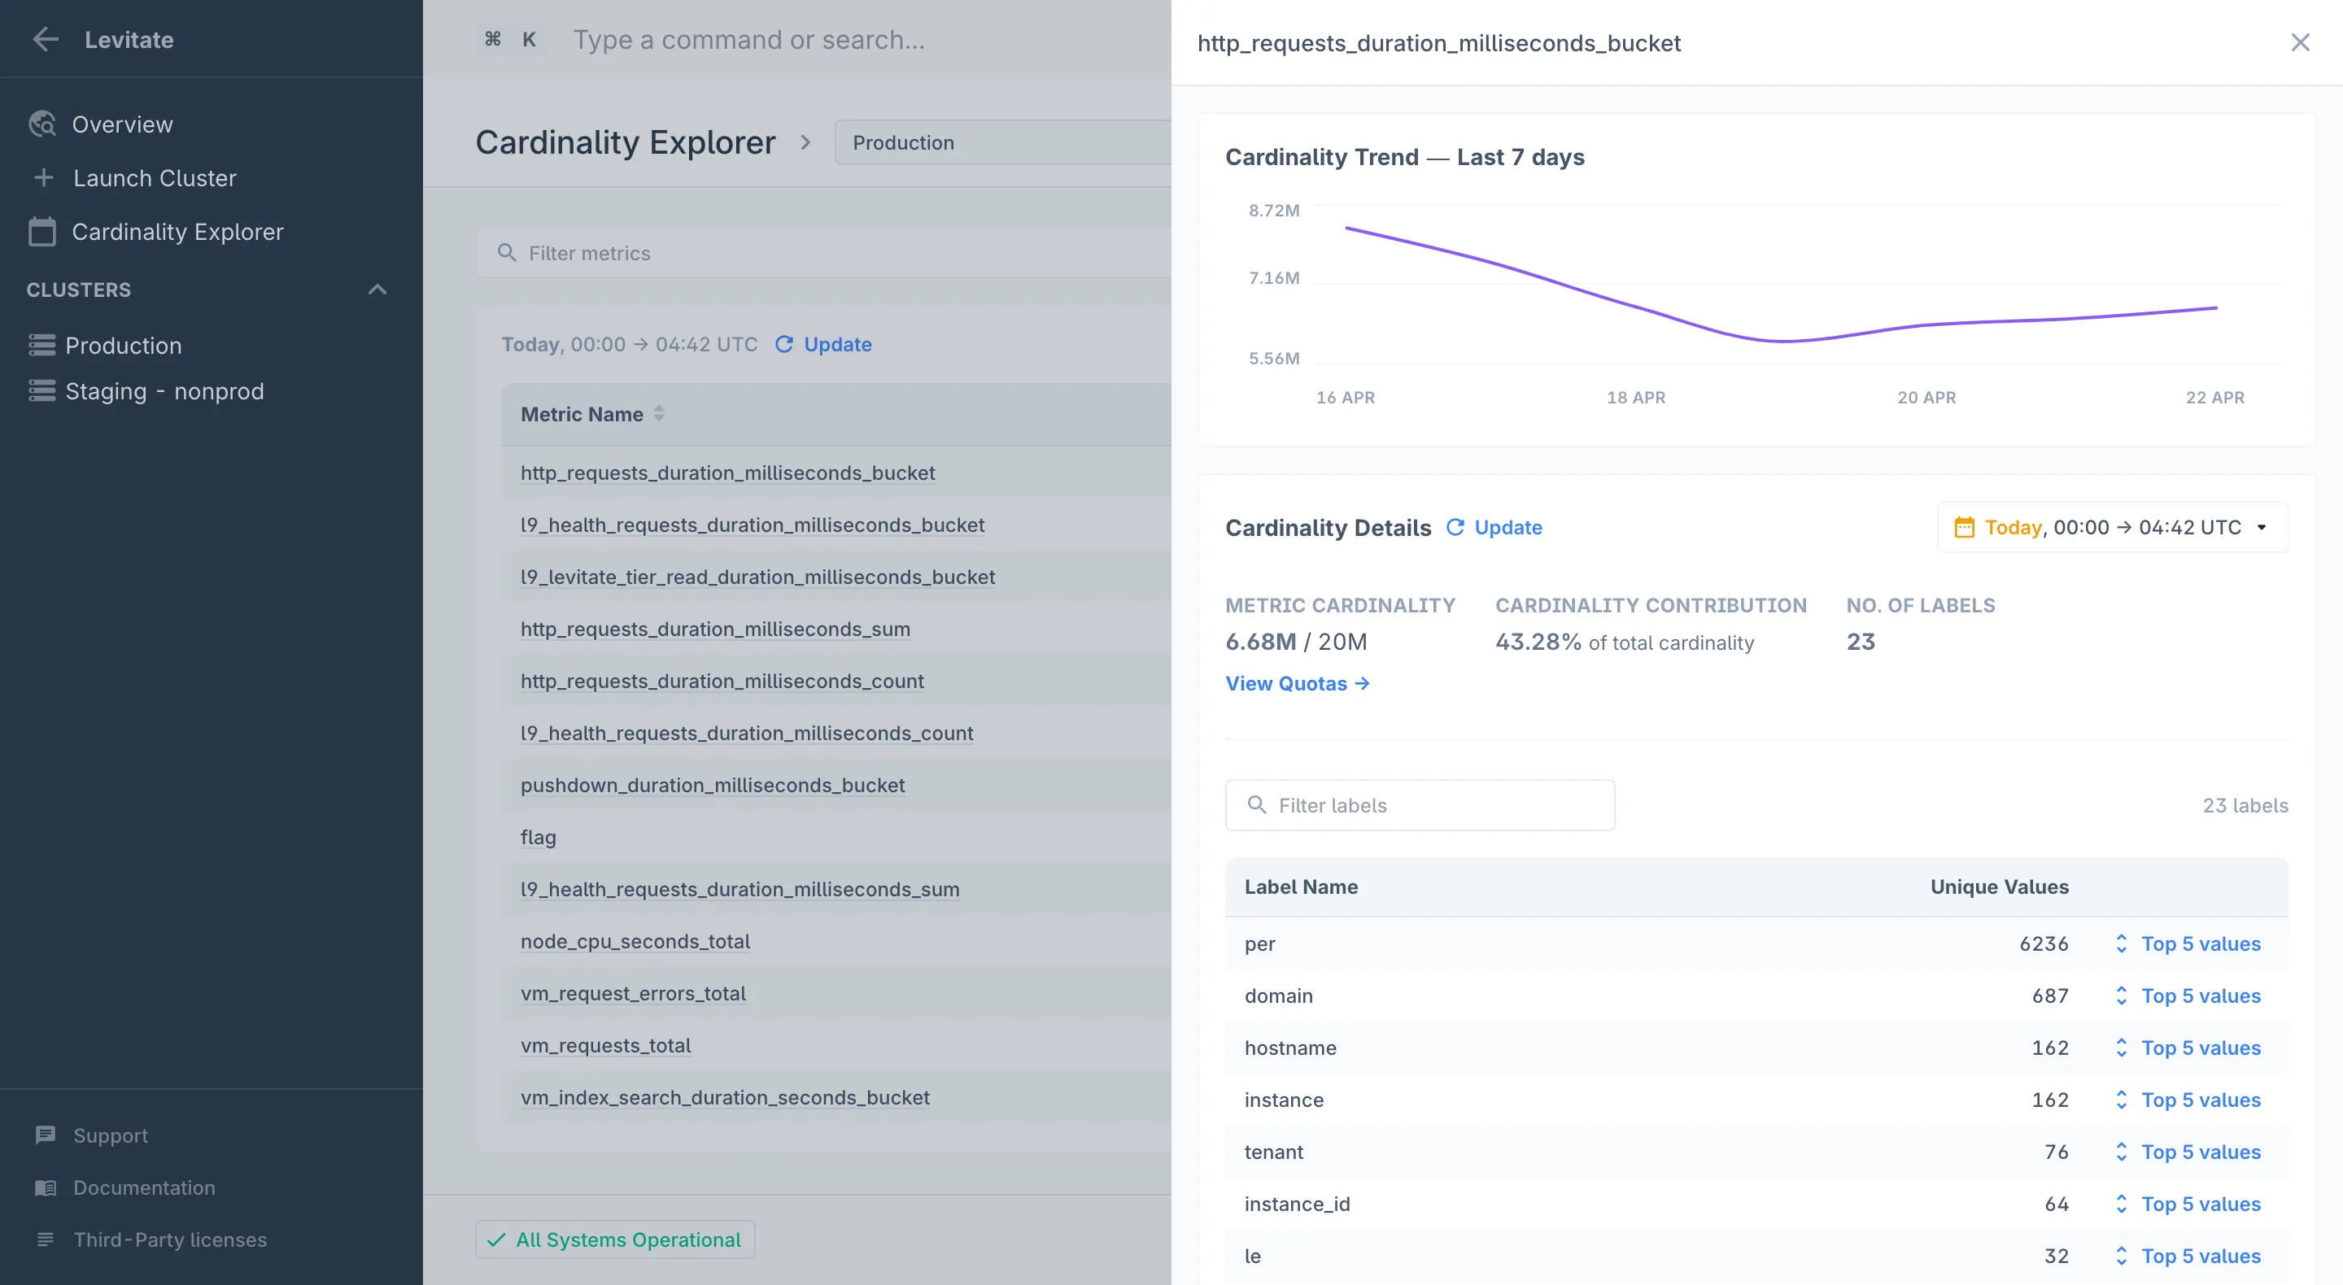Click the 6236 unique values cell
The image size is (2343, 1285).
pos(2043,943)
